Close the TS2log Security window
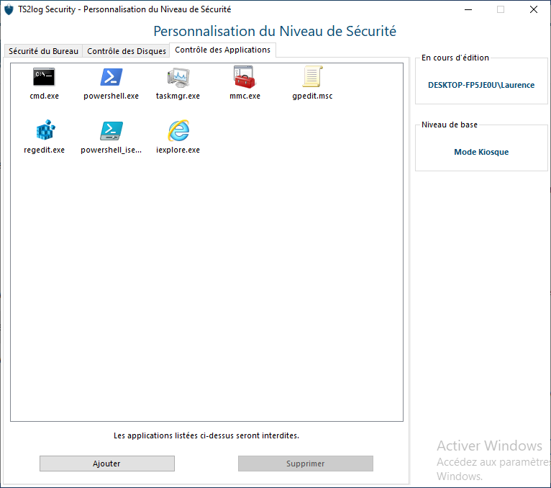Screen dimensions: 551x488 534,9
